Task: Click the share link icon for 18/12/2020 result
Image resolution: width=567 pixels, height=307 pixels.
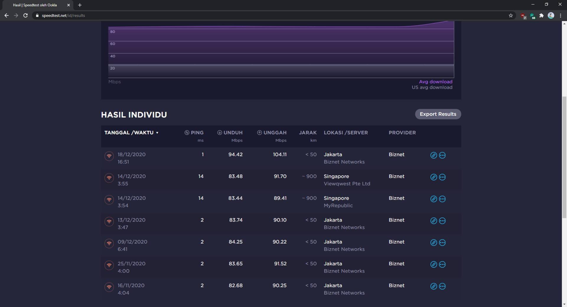Action: (433, 155)
